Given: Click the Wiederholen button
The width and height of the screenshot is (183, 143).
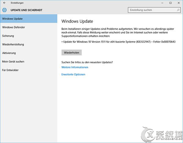Looking at the screenshot, I should [x=72, y=53].
